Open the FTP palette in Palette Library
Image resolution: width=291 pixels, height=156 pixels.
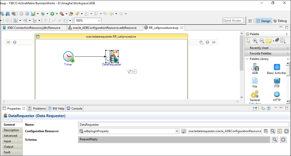[x=277, y=81]
